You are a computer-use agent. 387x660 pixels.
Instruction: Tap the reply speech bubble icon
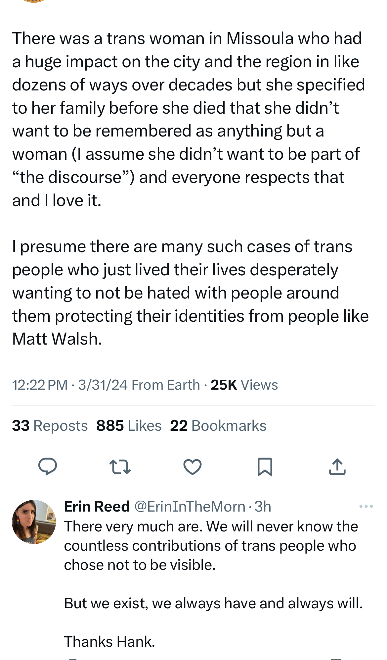pos(48,467)
